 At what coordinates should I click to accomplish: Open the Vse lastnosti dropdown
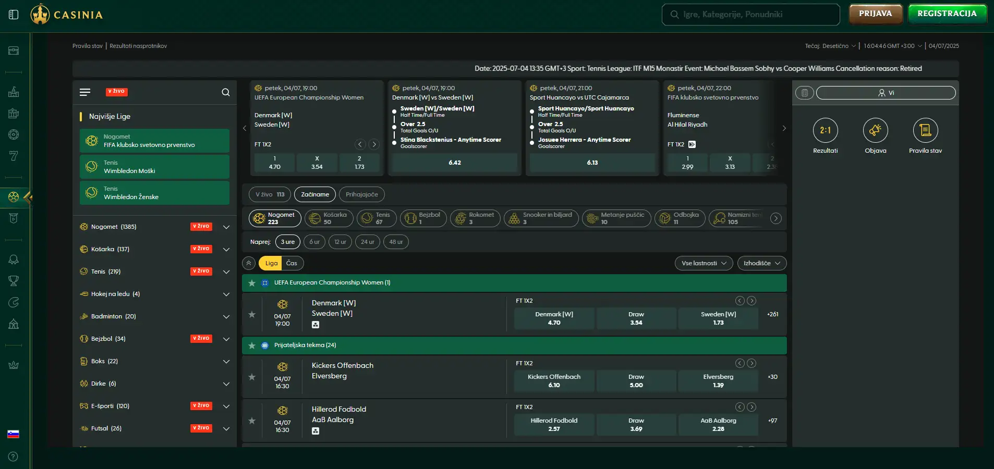pyautogui.click(x=704, y=263)
